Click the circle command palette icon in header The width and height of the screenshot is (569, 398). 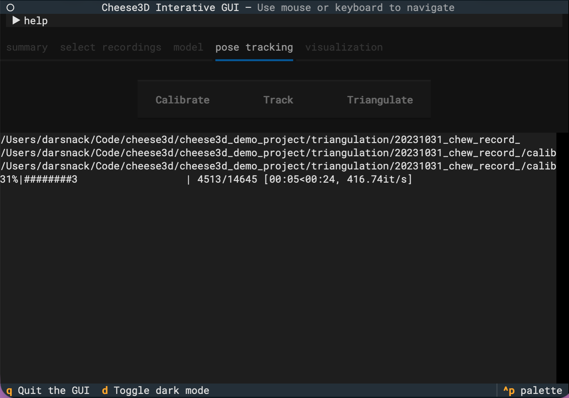point(10,8)
